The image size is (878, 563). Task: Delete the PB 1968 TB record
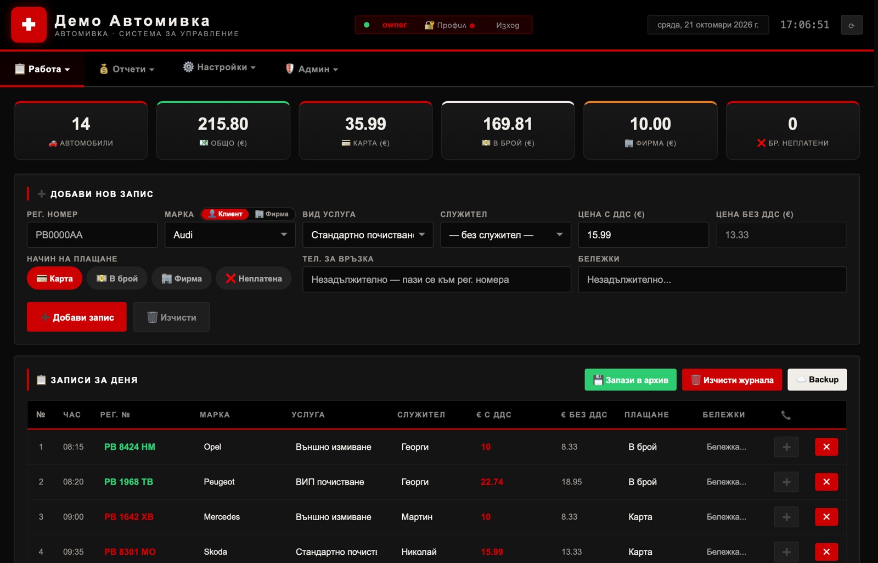click(x=826, y=482)
